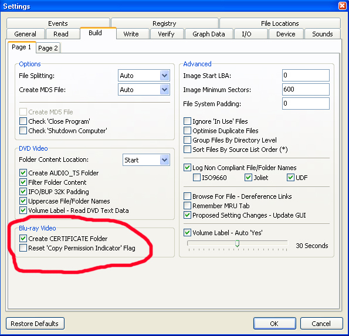This screenshot has height=336, width=349.
Task: Confirm settings with OK button
Action: click(x=275, y=323)
